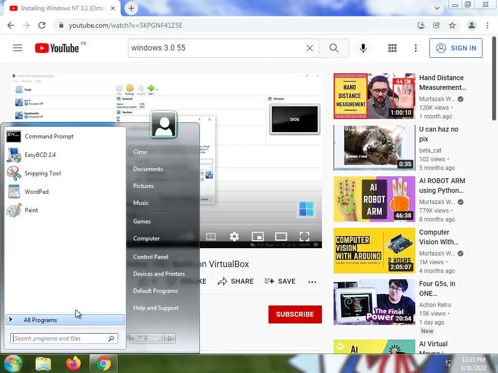Screen dimensions: 498x373
Task: Open Windows Explorer from taskbar
Action: [43, 363]
